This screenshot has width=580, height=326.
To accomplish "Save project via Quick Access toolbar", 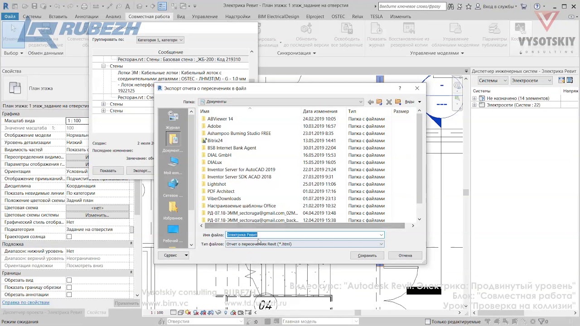I will point(34,6).
